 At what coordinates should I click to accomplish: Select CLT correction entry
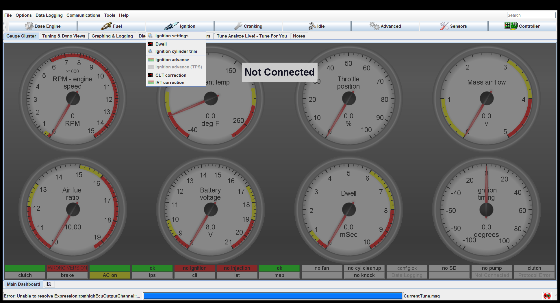(x=176, y=75)
